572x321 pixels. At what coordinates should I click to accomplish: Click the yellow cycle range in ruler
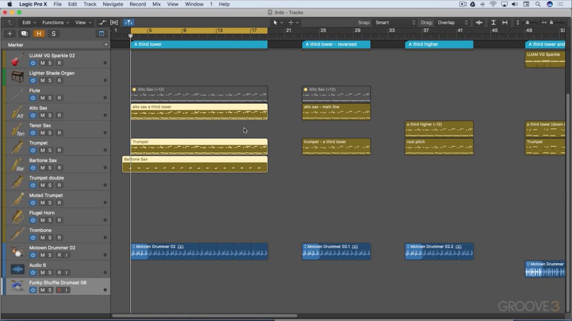[199, 31]
